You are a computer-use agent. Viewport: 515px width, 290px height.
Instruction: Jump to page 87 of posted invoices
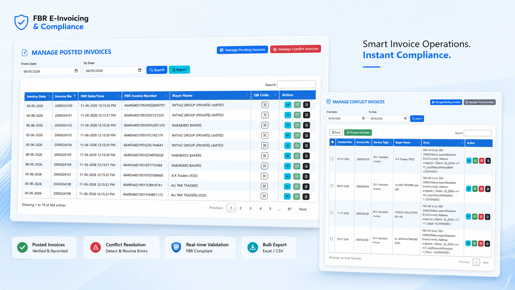click(290, 209)
